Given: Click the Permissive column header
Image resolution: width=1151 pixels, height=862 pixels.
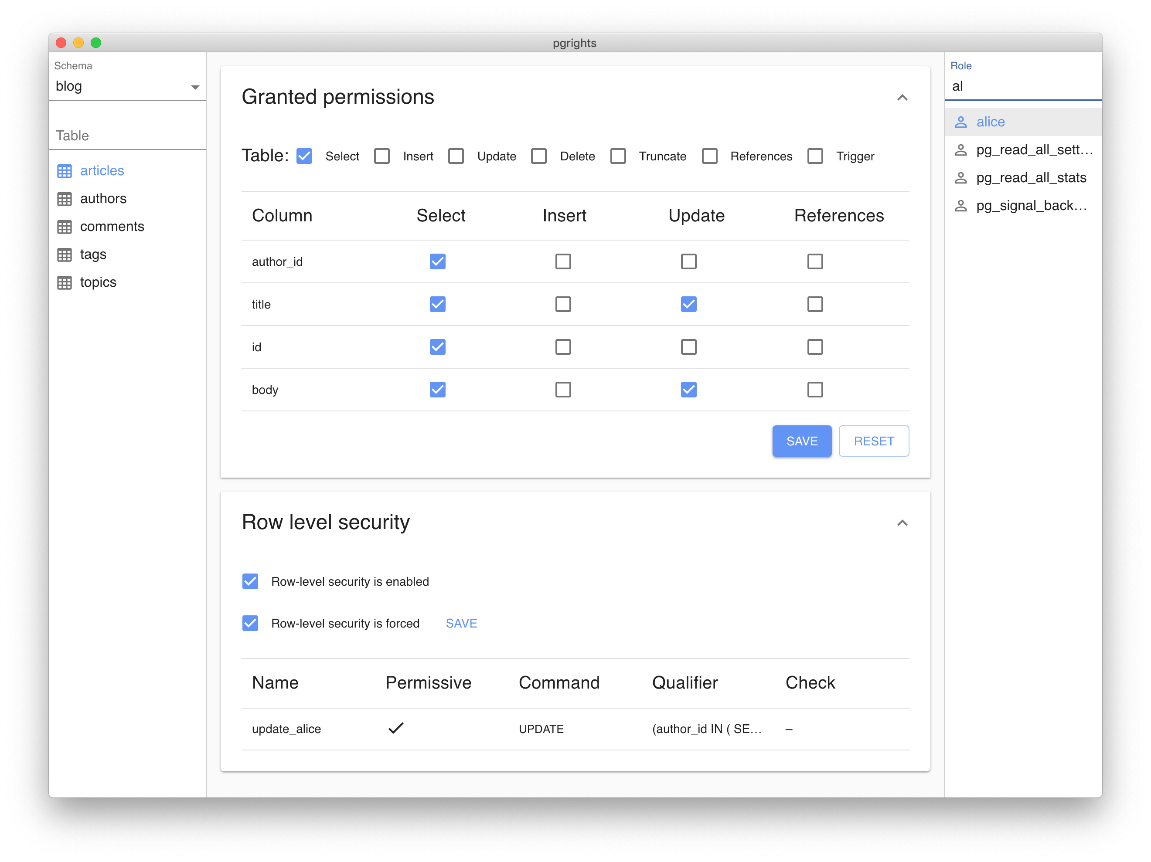Looking at the screenshot, I should [x=428, y=682].
